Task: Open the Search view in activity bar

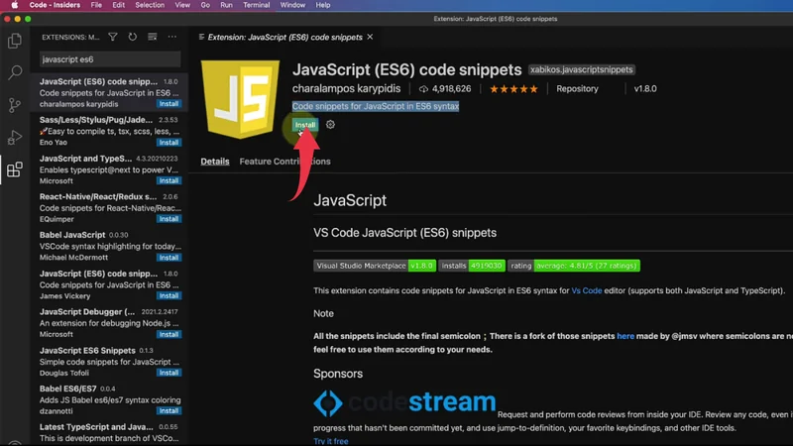Action: (15, 72)
